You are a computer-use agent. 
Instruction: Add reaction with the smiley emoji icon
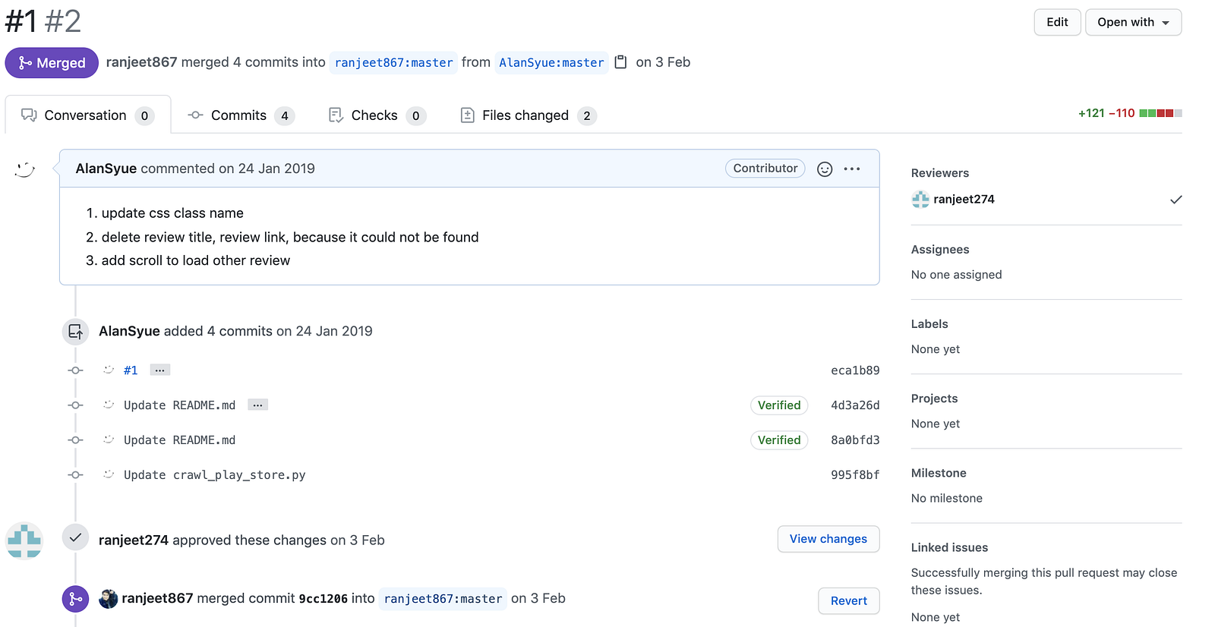pyautogui.click(x=825, y=169)
